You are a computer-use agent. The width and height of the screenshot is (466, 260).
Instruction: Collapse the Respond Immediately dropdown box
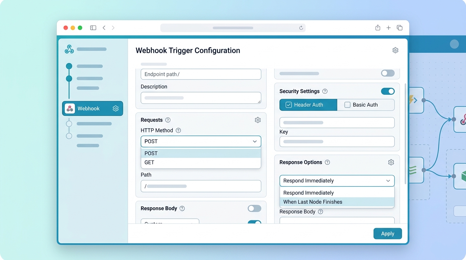pyautogui.click(x=337, y=181)
